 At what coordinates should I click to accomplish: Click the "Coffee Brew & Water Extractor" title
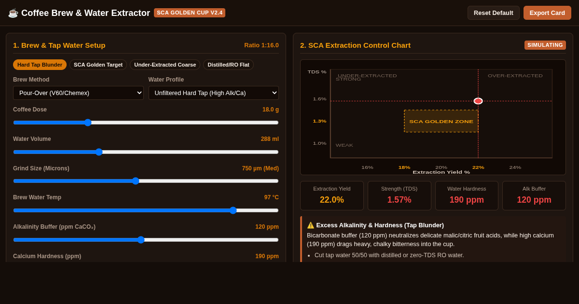[x=85, y=13]
